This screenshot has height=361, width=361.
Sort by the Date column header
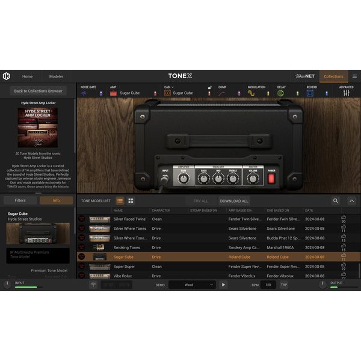[x=309, y=211]
